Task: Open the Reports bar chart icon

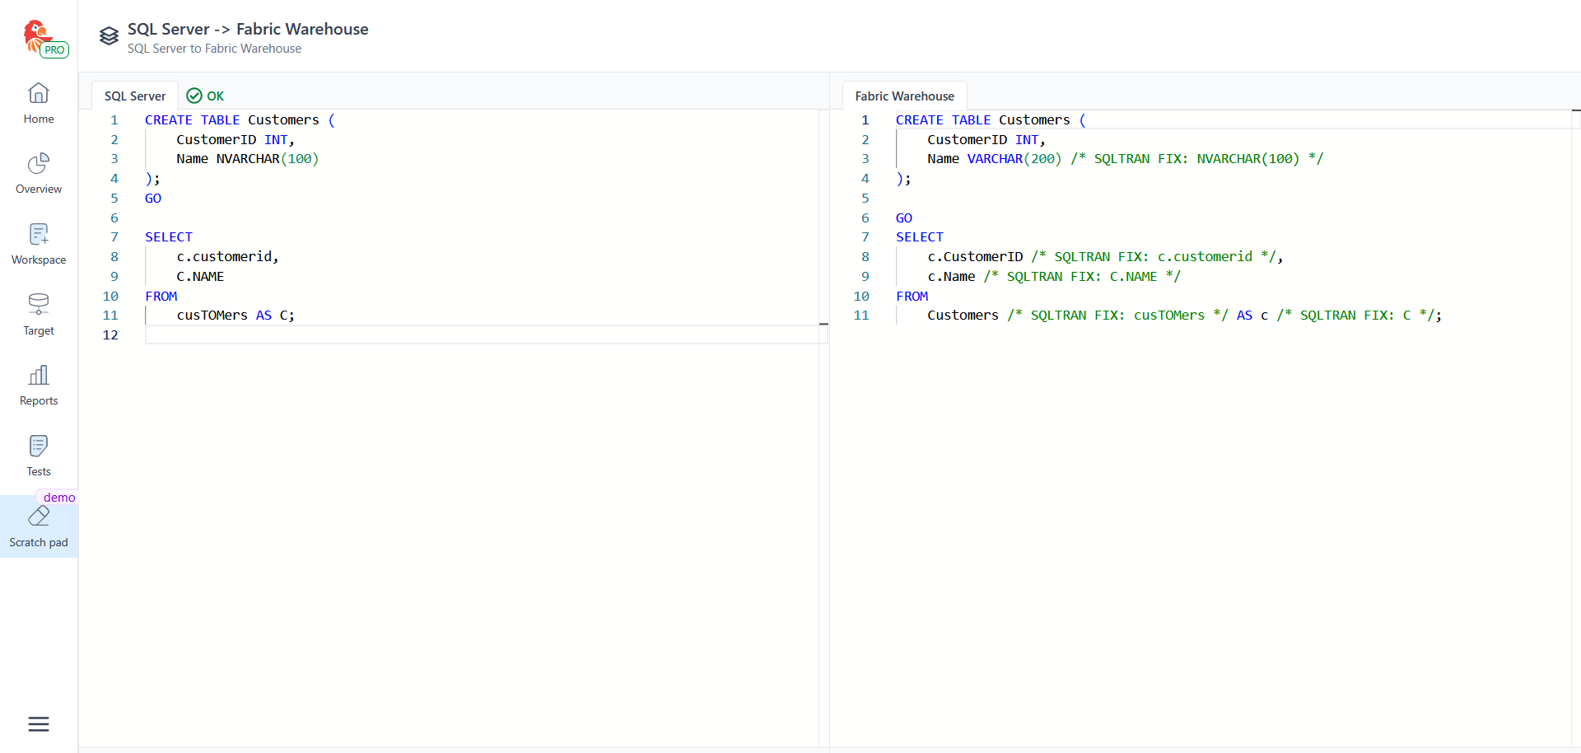Action: coord(39,376)
